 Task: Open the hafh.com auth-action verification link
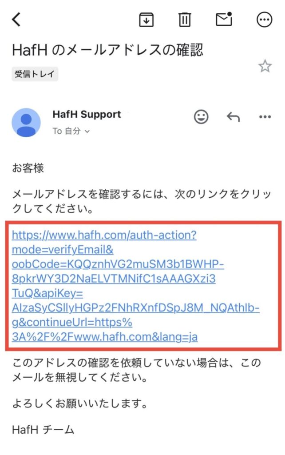click(104, 235)
